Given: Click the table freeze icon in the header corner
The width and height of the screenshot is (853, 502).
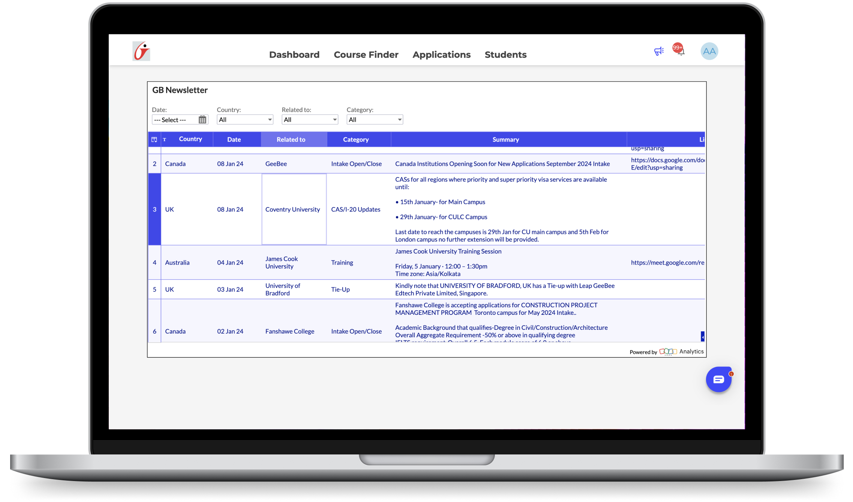Looking at the screenshot, I should [154, 140].
